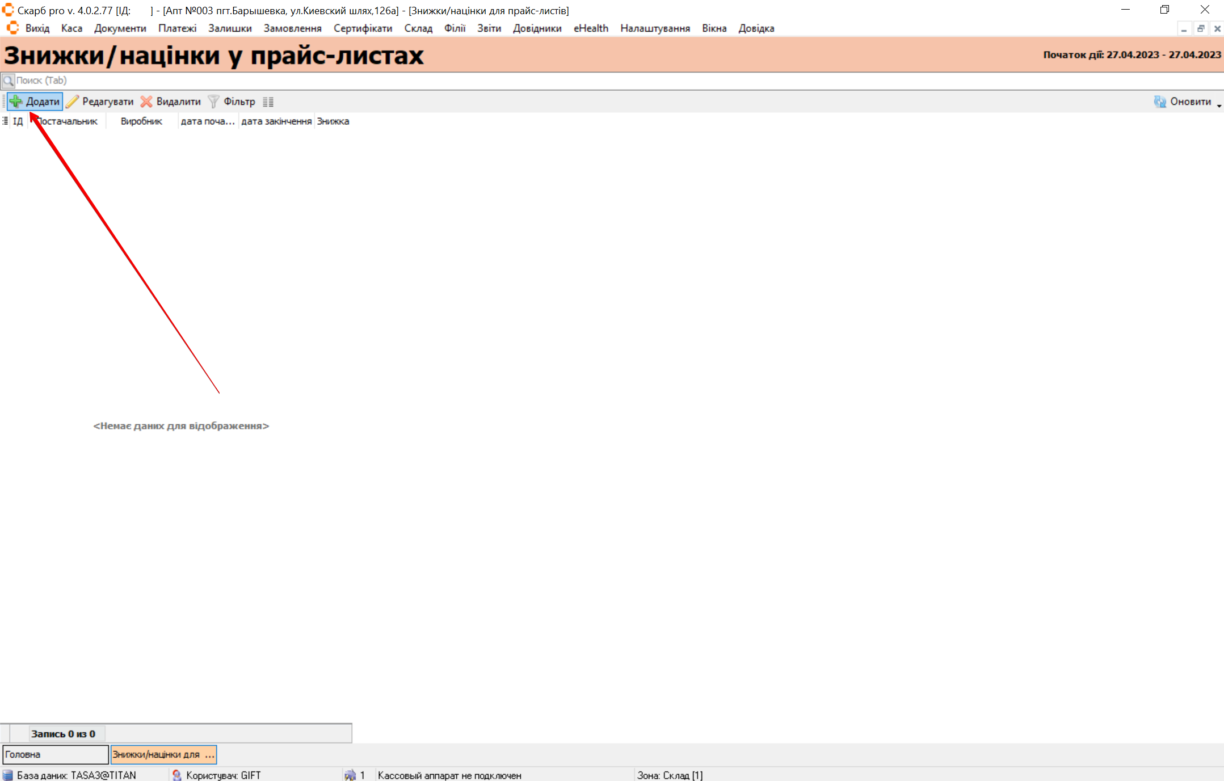Select the Знижки/націнки для tab
Viewport: 1224px width, 781px height.
click(163, 754)
